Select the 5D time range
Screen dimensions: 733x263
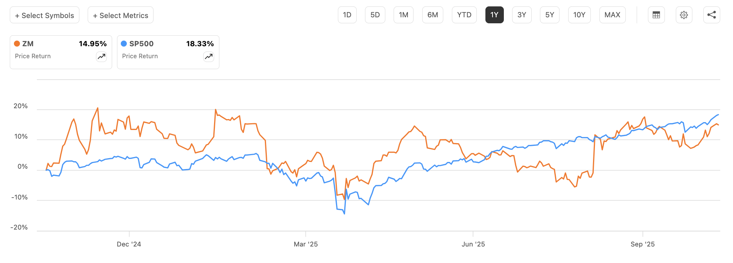(375, 15)
